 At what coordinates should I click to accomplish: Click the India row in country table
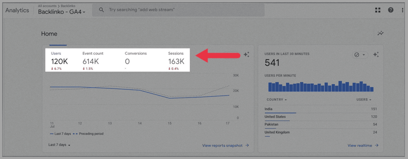click(x=320, y=109)
